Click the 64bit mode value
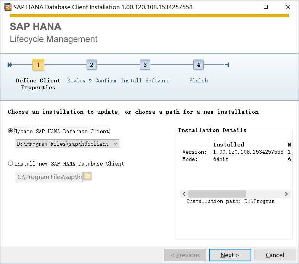This screenshot has height=264, width=299. pyautogui.click(x=220, y=159)
